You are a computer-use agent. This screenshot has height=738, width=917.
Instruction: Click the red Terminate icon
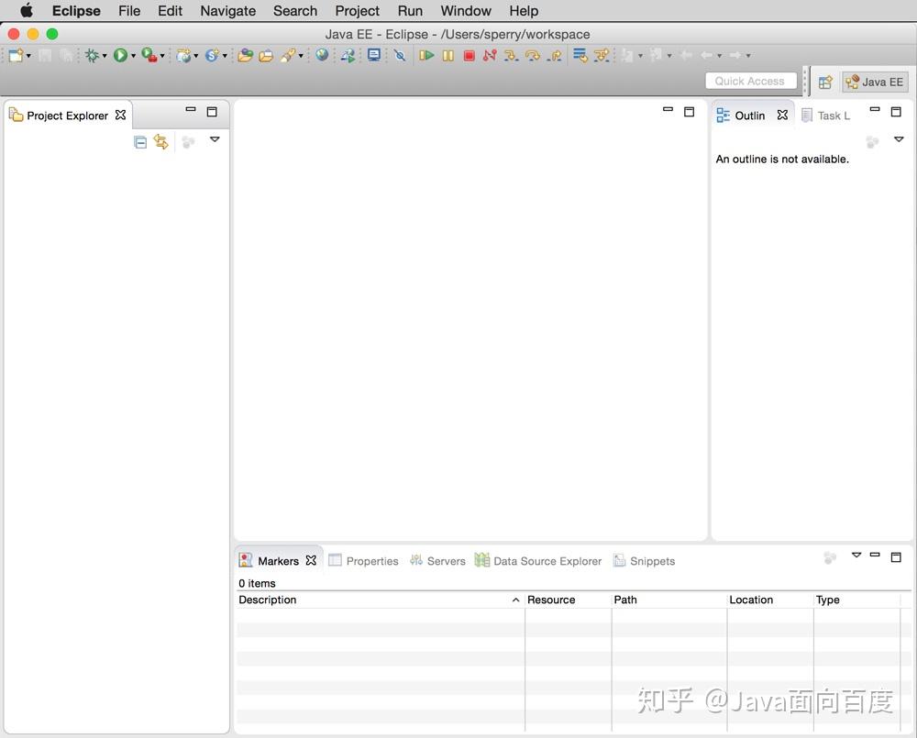pos(469,56)
